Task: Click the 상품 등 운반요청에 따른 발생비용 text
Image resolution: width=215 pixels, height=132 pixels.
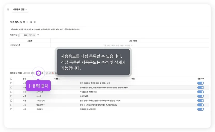Action: (x=98, y=105)
